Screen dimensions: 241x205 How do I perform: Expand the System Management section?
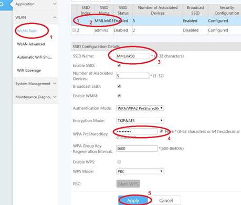pyautogui.click(x=36, y=84)
